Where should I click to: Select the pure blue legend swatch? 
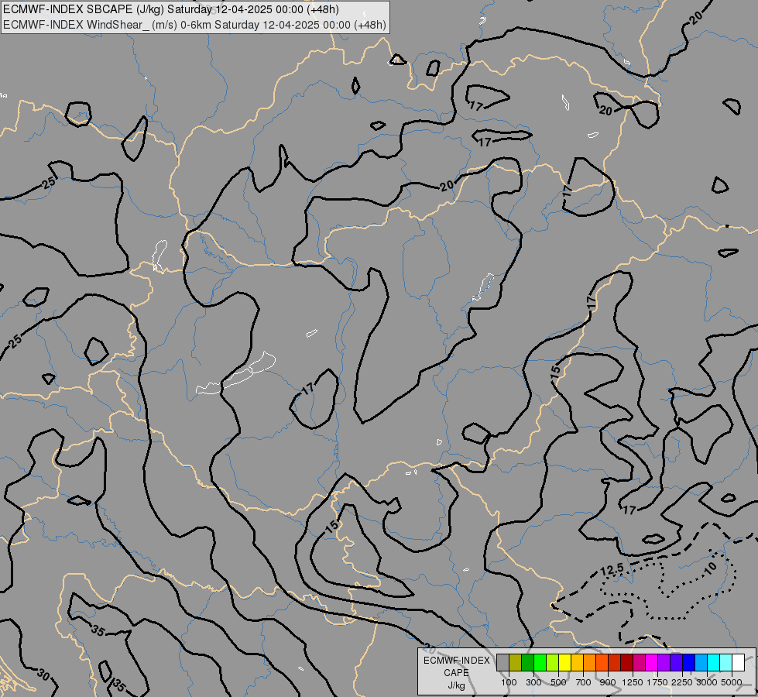(689, 662)
